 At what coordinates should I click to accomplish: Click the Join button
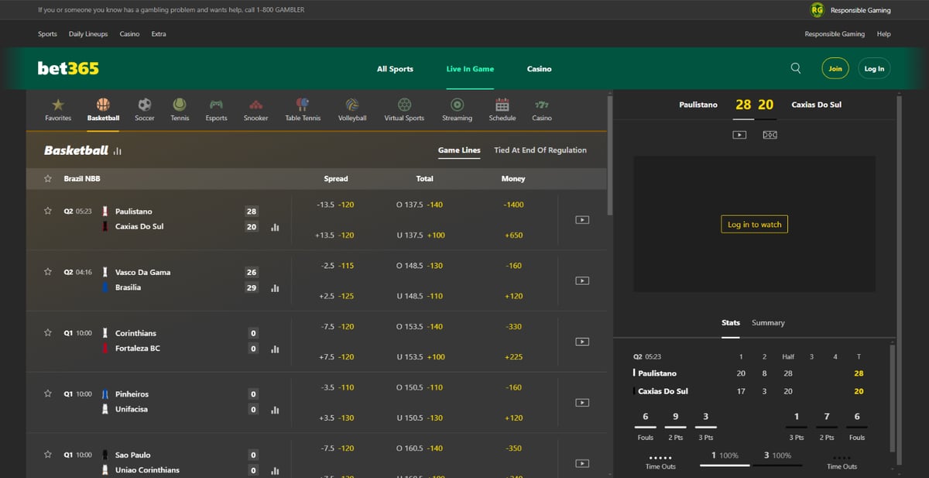point(835,69)
